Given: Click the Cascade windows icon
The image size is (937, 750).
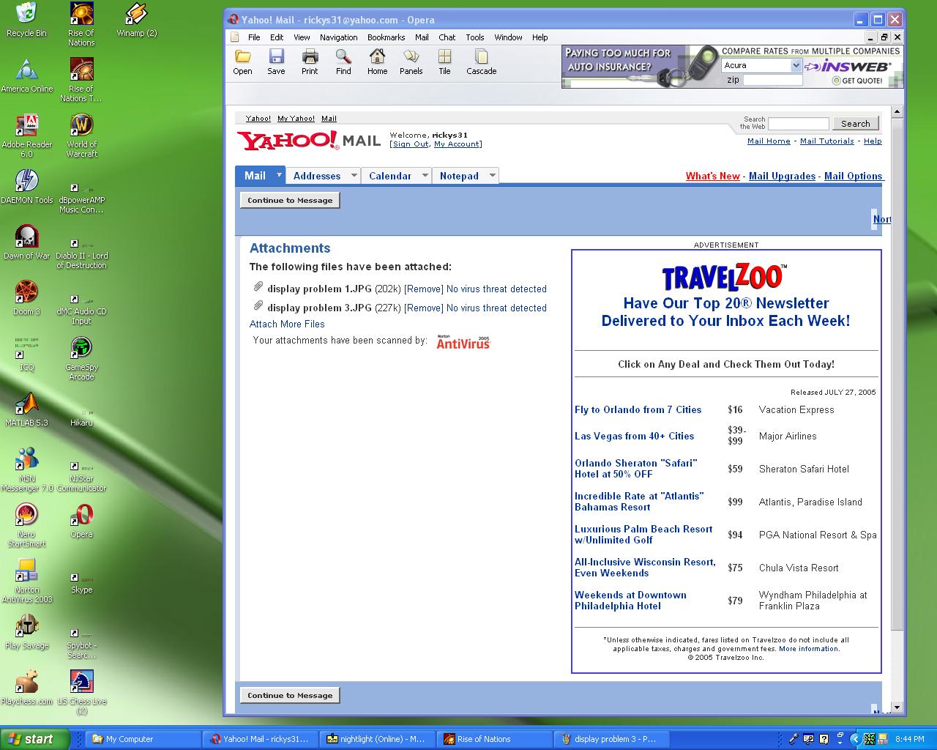Looking at the screenshot, I should click(x=481, y=62).
